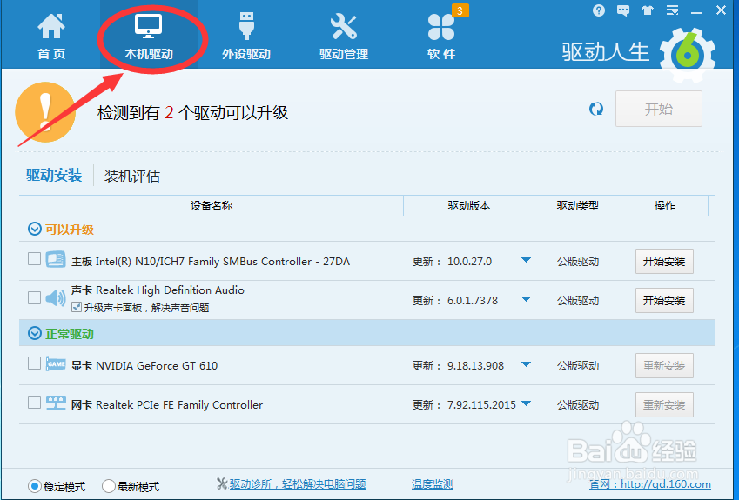The width and height of the screenshot is (739, 500).
Task: Go to the 首页 home tab
Action: pos(51,37)
